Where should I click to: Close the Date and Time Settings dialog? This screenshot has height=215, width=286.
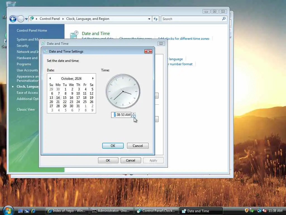click(x=148, y=52)
